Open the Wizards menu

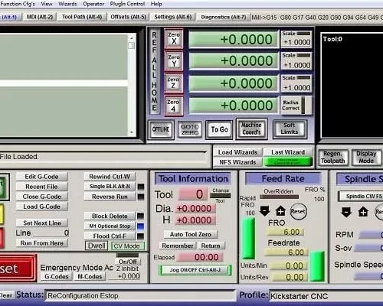point(67,4)
